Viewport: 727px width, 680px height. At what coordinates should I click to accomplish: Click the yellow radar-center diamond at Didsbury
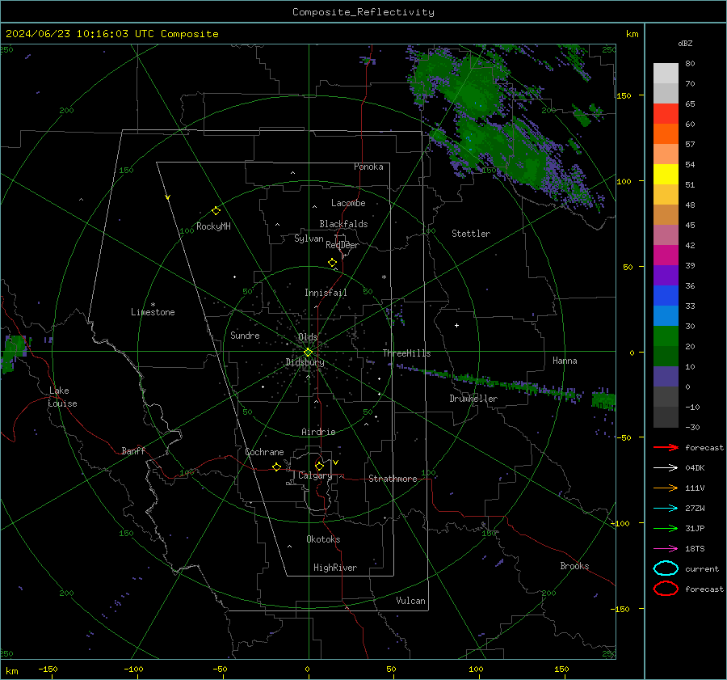(308, 353)
